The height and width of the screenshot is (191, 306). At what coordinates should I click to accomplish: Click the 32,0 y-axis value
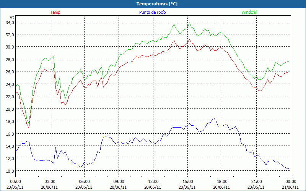10,34
